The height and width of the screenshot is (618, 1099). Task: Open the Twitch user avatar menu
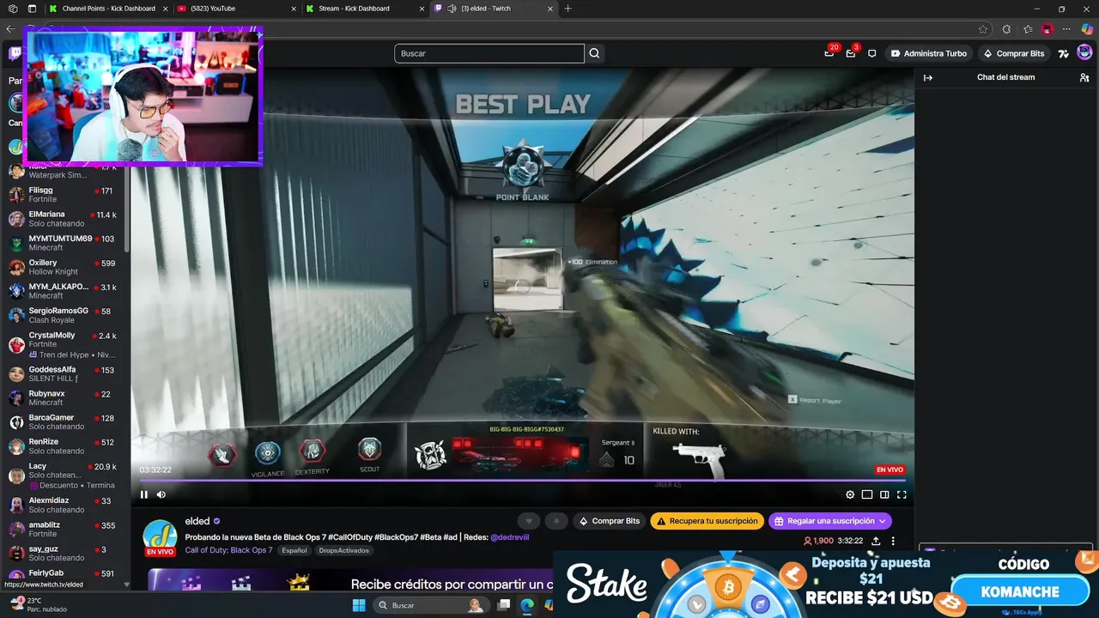tap(1084, 53)
